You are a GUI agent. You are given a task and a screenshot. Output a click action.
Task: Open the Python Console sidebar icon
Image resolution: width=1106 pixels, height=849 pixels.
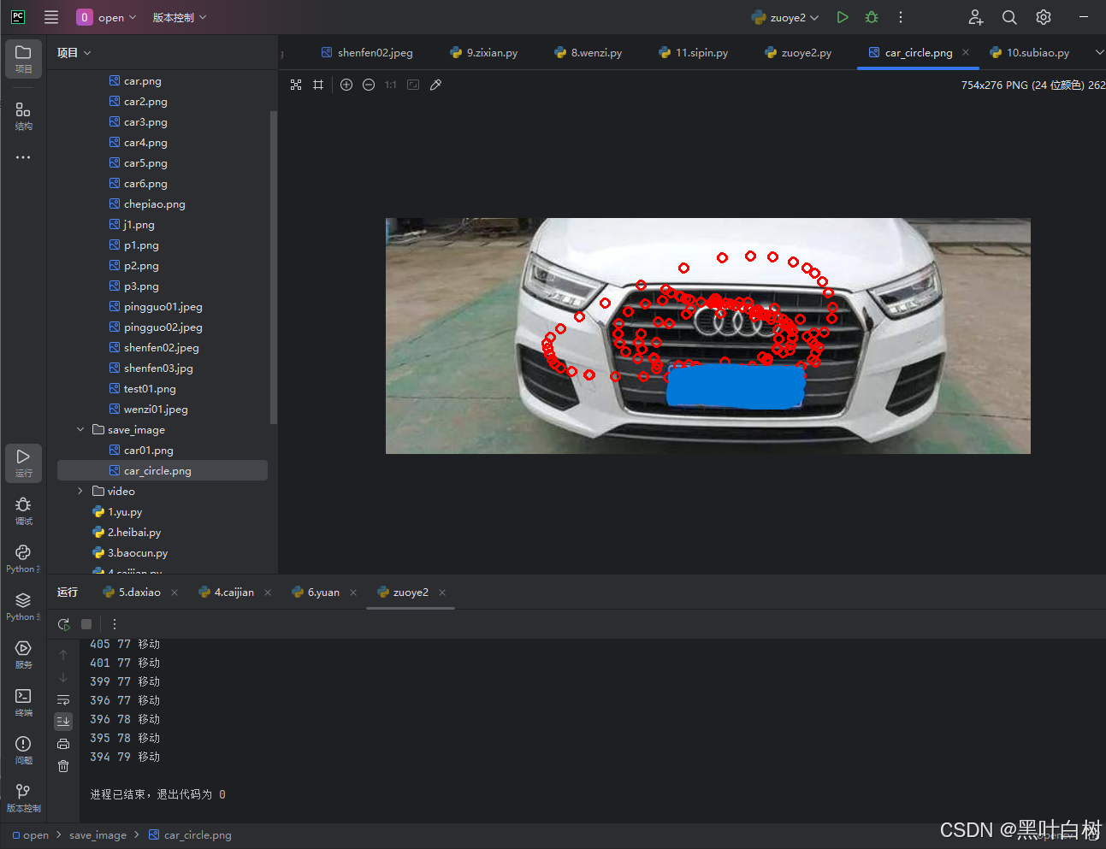(x=23, y=558)
